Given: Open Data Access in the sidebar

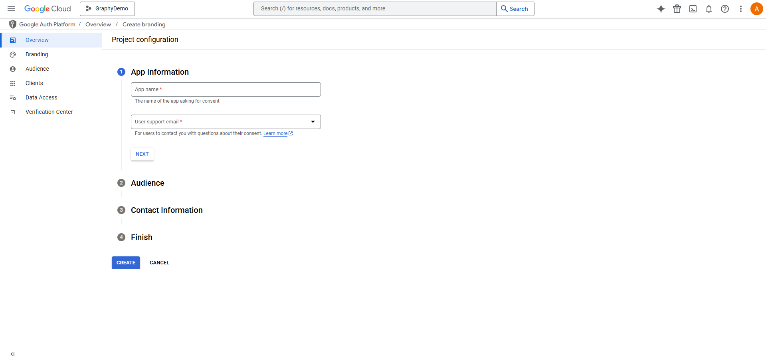Looking at the screenshot, I should [x=41, y=97].
